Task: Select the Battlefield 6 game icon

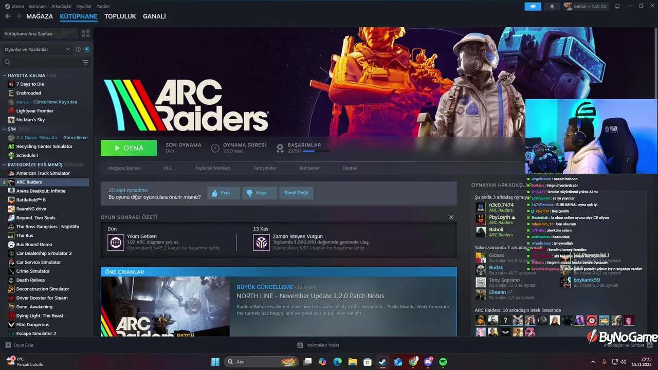Action: [11, 200]
